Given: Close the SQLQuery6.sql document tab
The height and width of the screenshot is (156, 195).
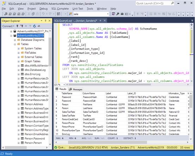Looking at the screenshot, I should coord(105,21).
